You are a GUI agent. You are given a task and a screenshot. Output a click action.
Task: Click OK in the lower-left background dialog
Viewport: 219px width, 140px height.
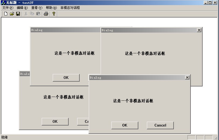coord(55,121)
